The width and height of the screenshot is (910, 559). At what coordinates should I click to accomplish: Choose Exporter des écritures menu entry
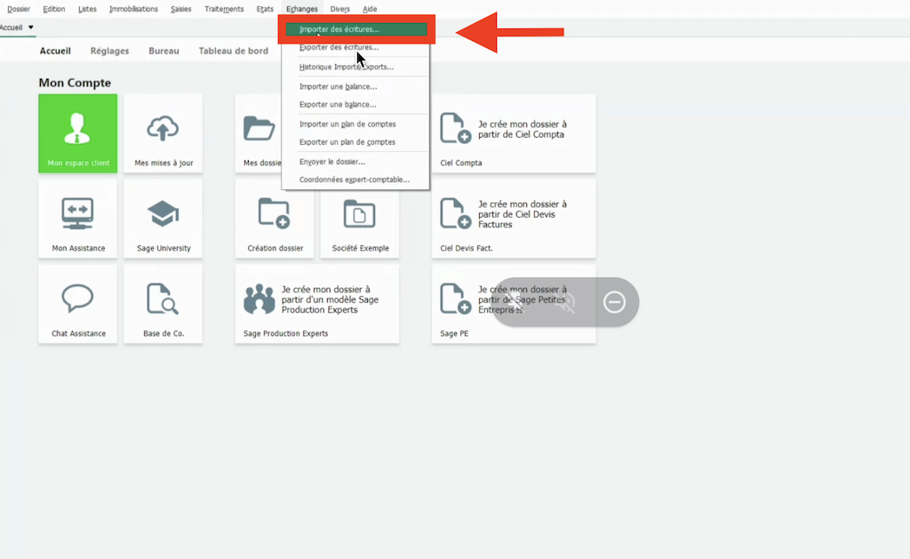(x=356, y=47)
